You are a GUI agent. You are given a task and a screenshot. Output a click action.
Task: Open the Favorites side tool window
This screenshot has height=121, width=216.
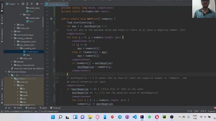click(x=2, y=98)
